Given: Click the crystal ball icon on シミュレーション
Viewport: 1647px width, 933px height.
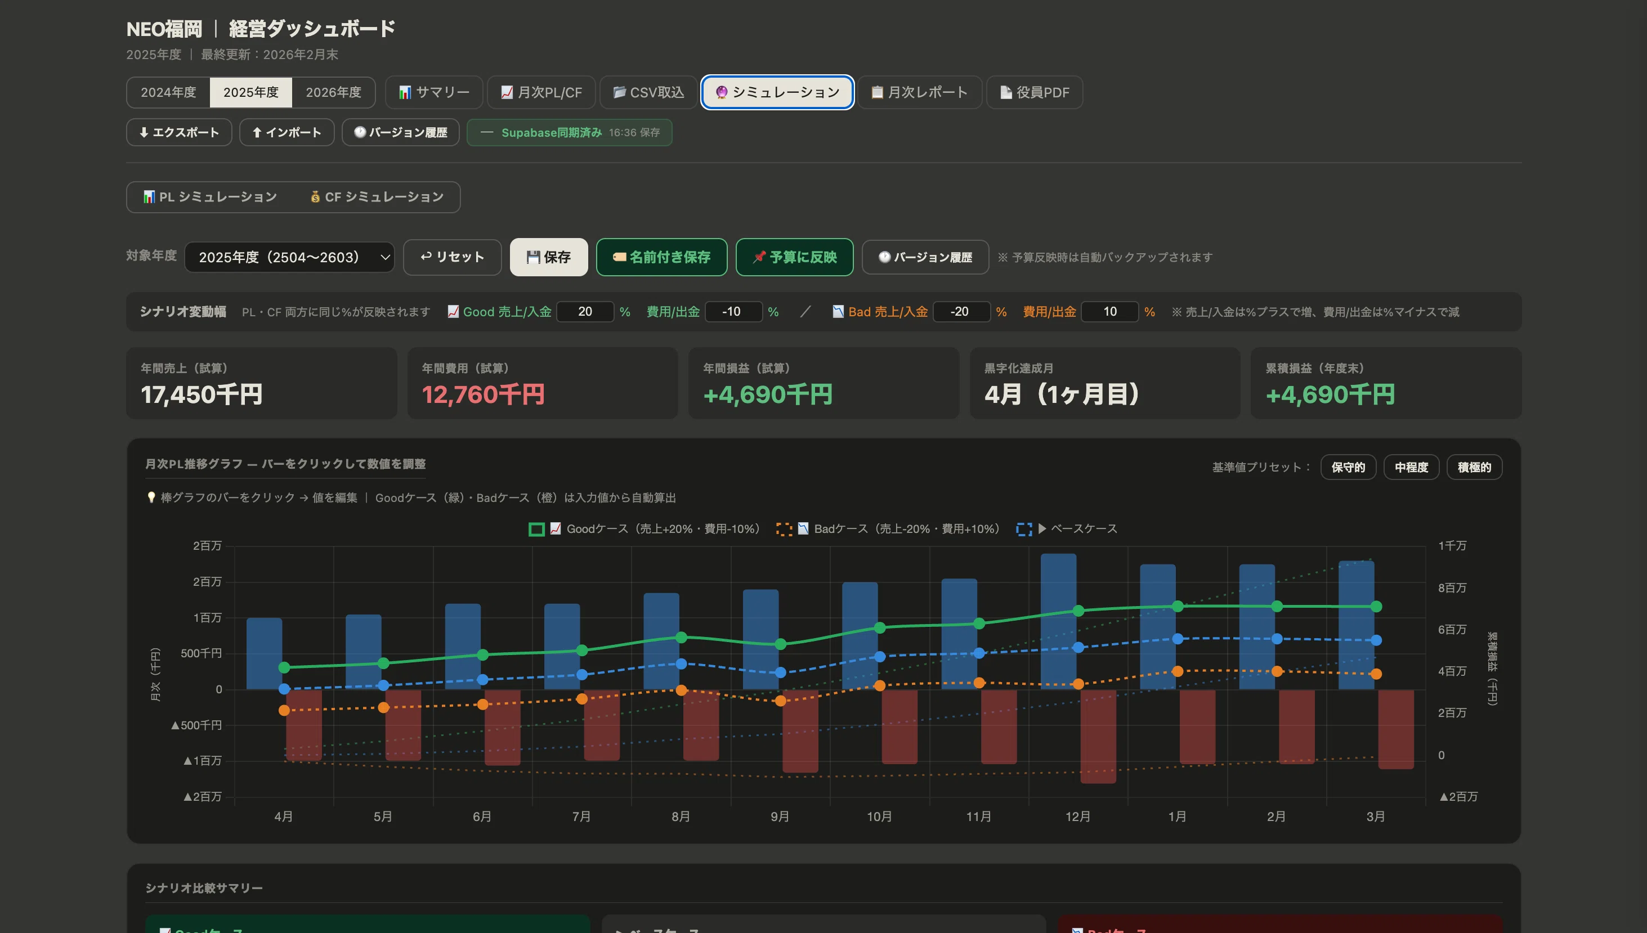Looking at the screenshot, I should point(722,92).
